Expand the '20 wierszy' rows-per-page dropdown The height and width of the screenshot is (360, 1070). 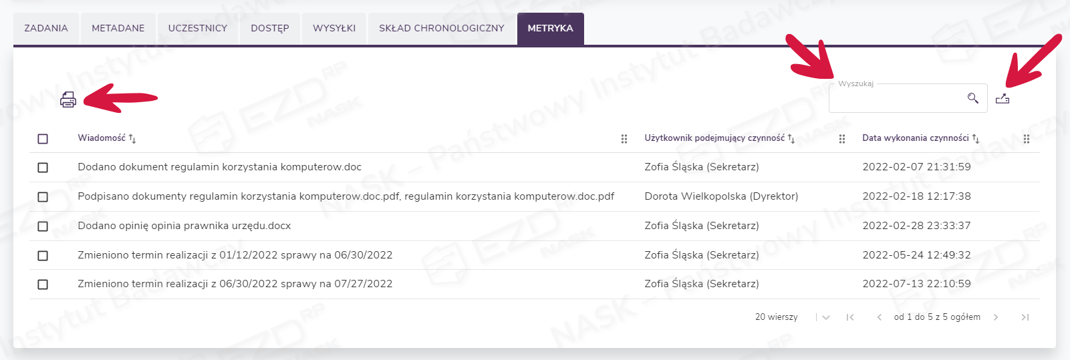(826, 317)
